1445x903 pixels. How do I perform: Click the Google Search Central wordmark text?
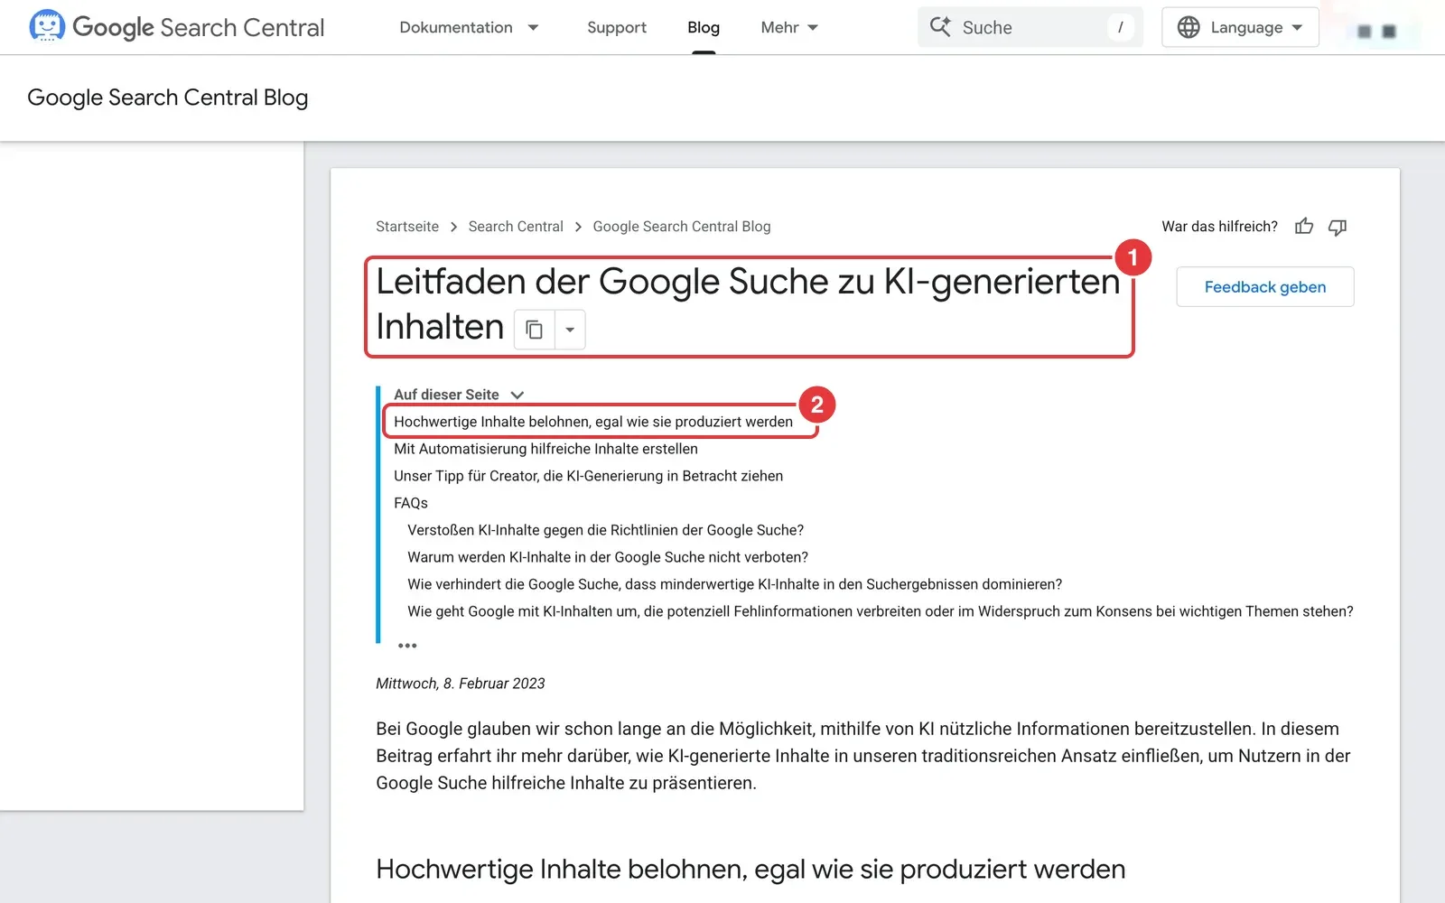tap(198, 28)
